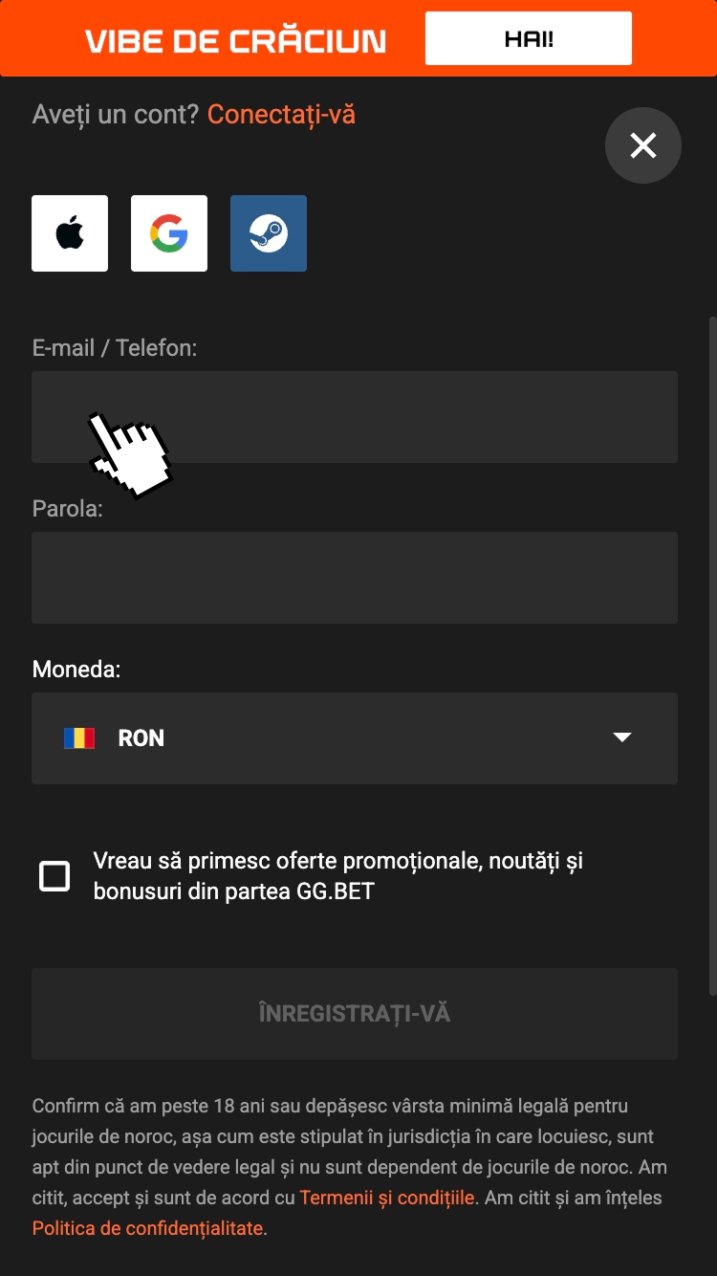Close the registration form with X
Image resolution: width=717 pixels, height=1276 pixels.
[643, 145]
